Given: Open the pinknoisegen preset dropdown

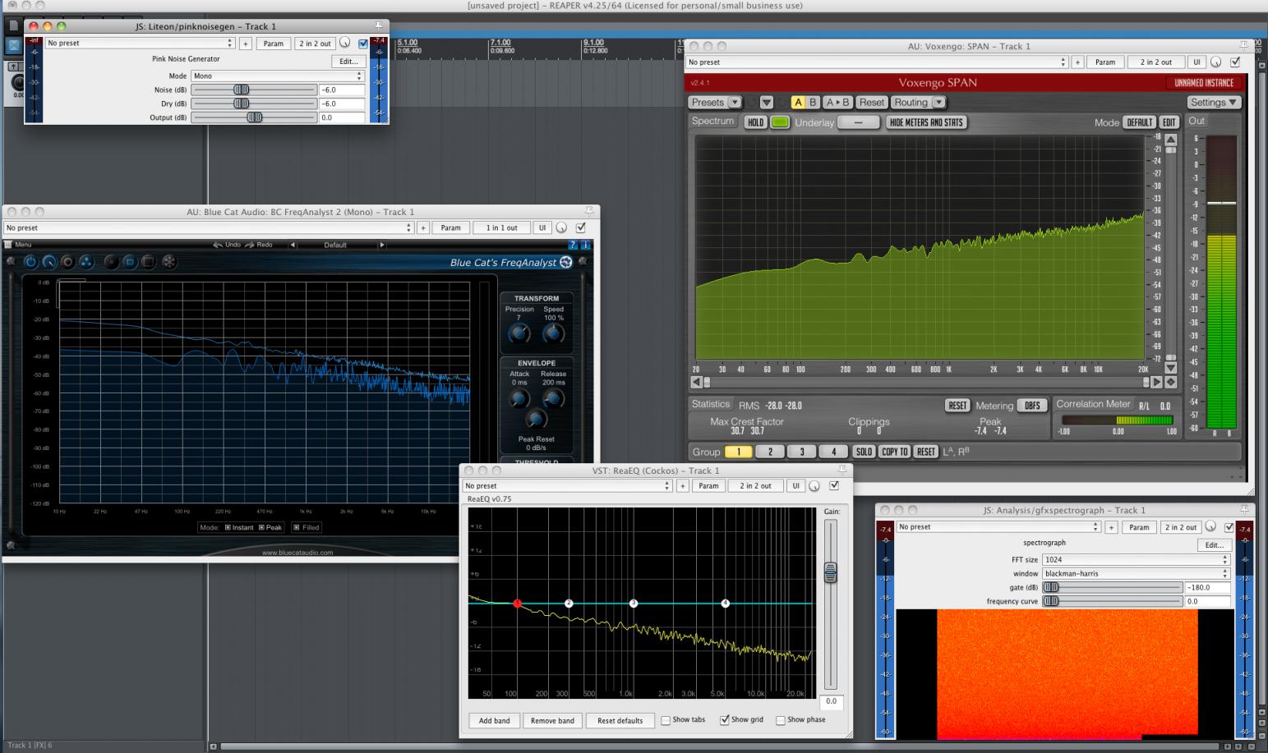Looking at the screenshot, I should point(140,44).
